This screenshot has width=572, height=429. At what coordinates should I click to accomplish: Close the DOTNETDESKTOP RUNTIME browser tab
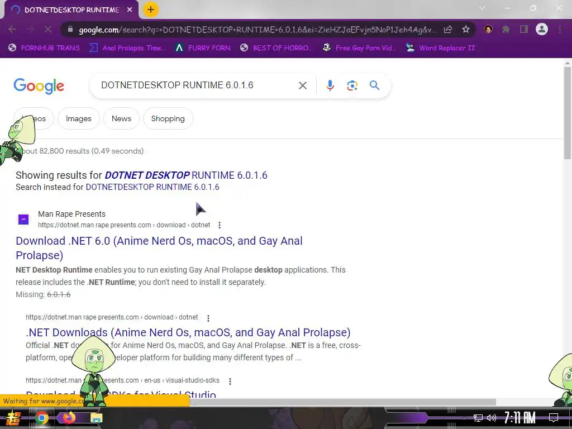(130, 10)
